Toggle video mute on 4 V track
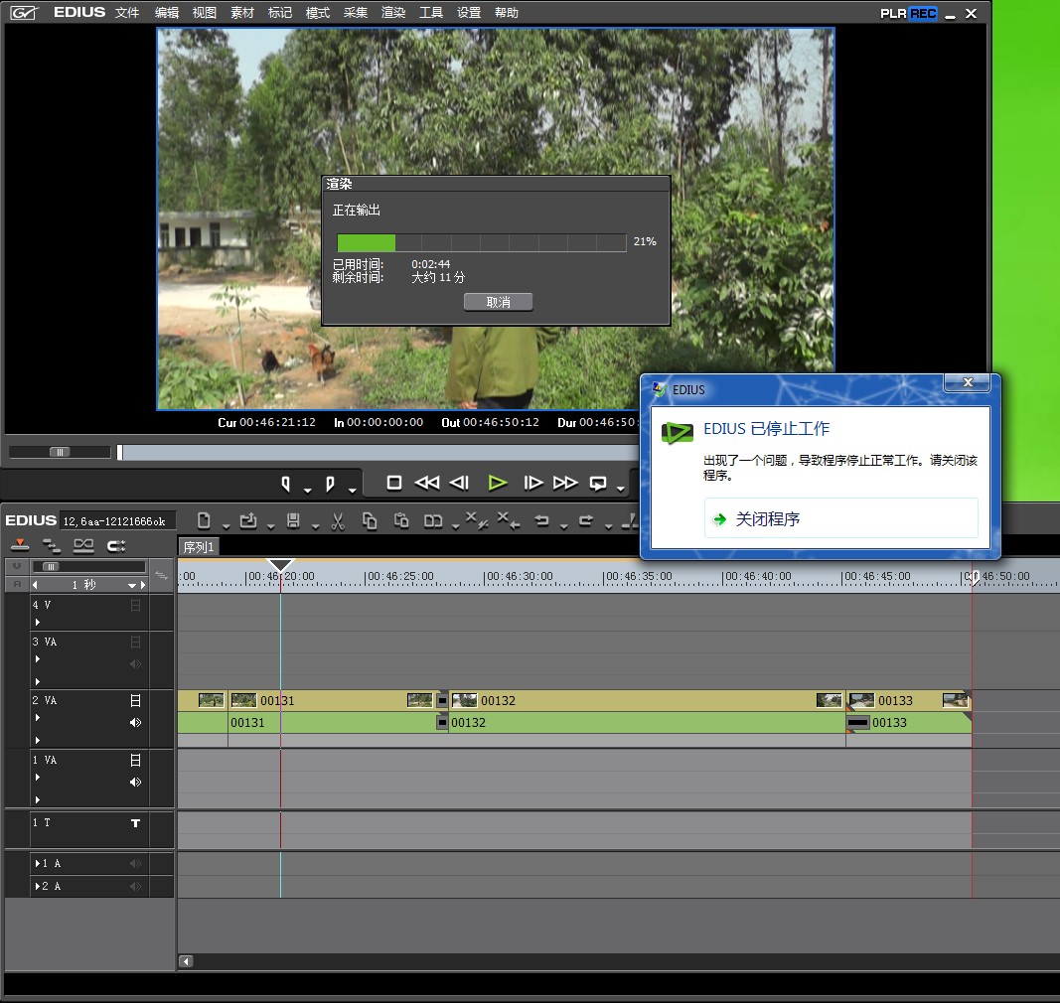Screen dimensions: 1060x1003 tap(135, 606)
